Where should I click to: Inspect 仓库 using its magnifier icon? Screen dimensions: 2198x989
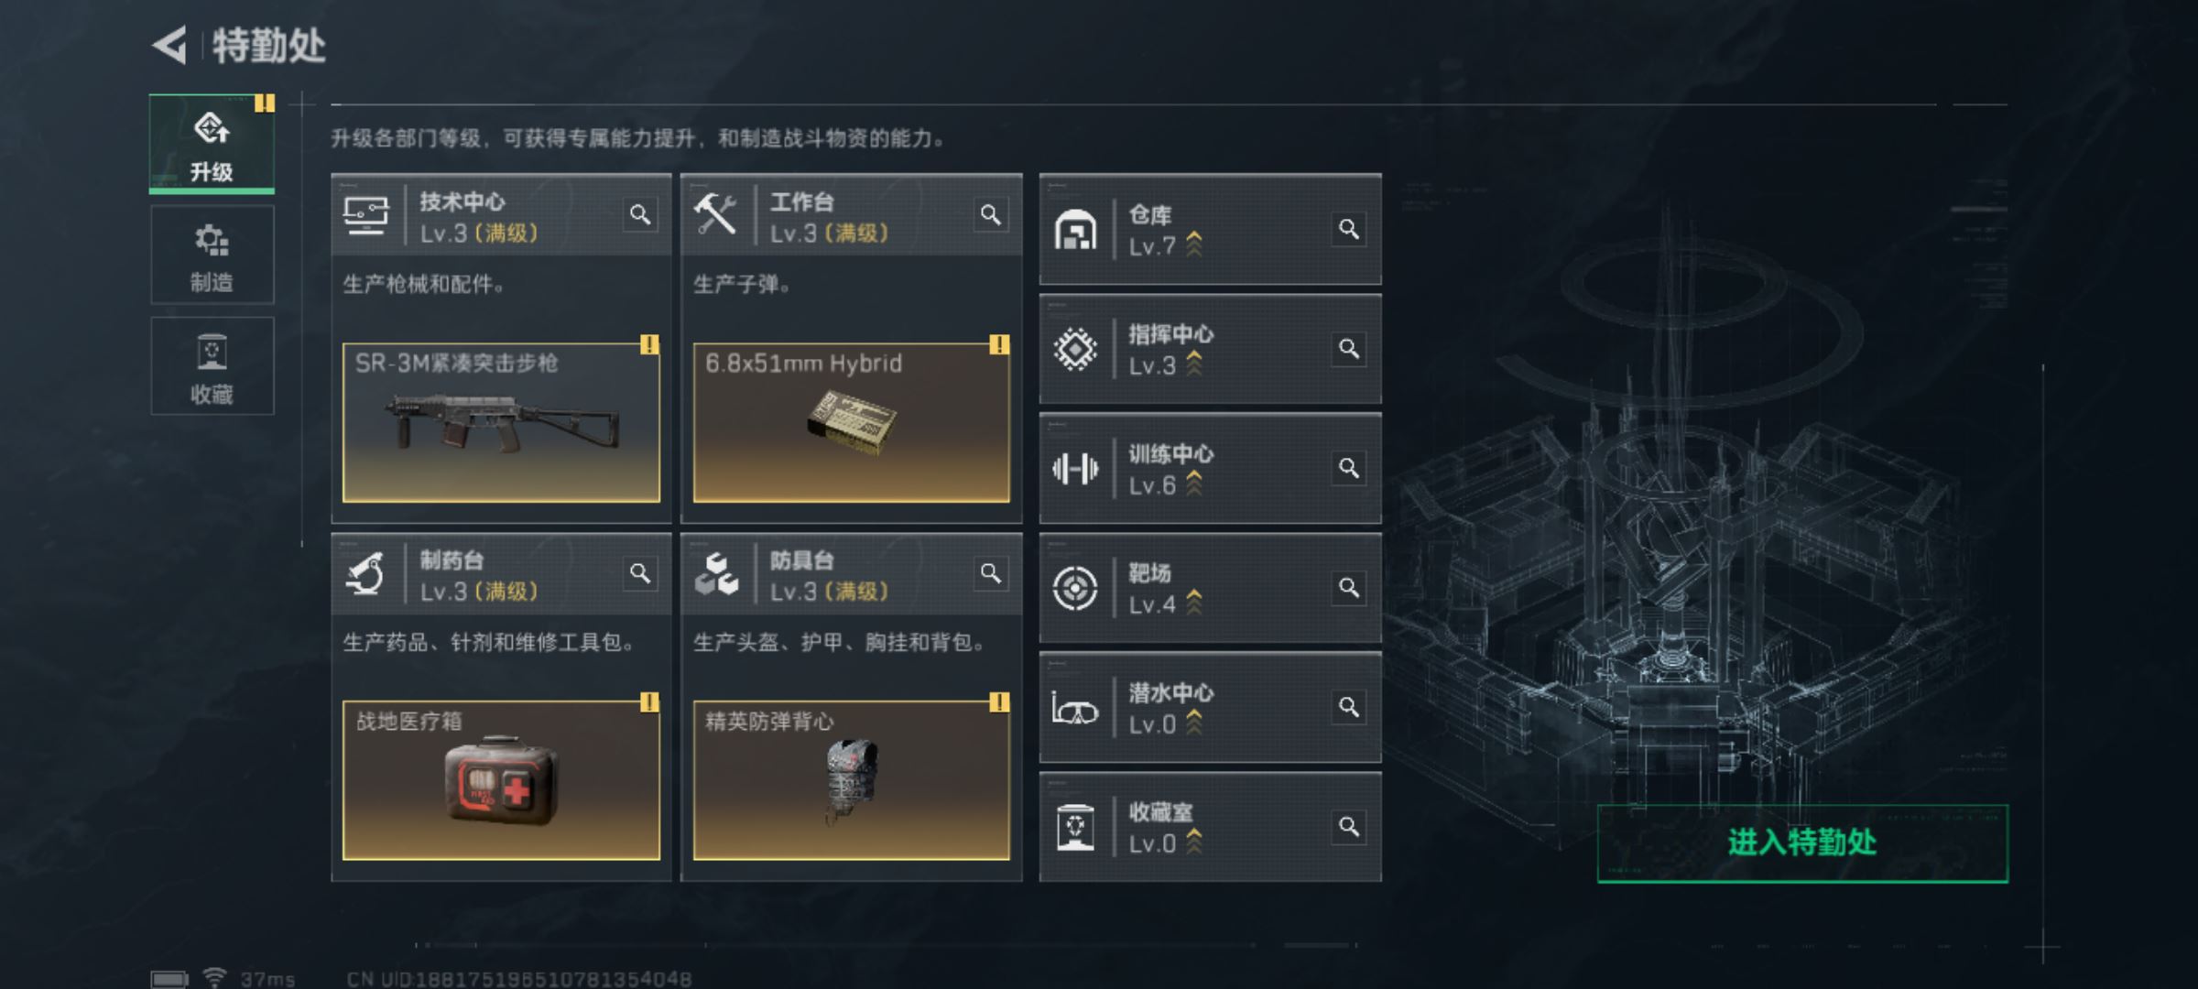point(1348,229)
